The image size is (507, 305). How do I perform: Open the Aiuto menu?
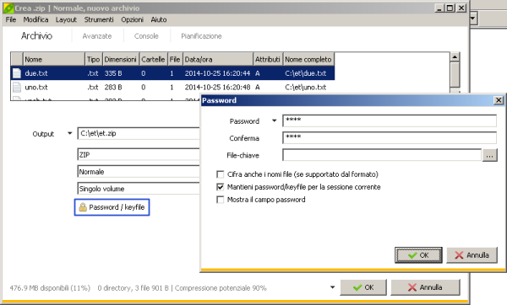159,19
